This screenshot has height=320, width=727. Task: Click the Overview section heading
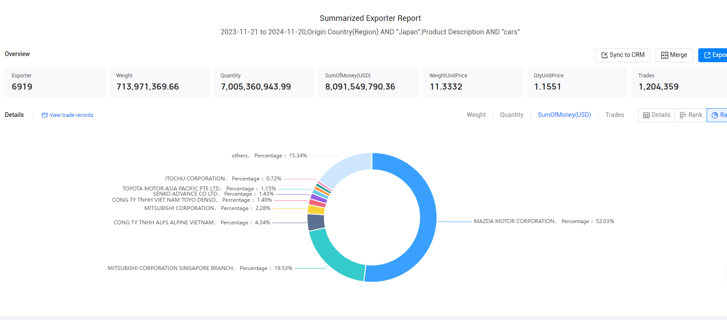17,54
